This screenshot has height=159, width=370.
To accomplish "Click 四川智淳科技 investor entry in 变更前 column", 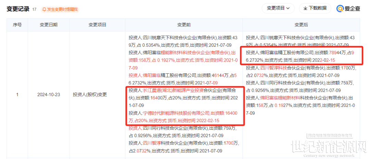I will point(183,147).
